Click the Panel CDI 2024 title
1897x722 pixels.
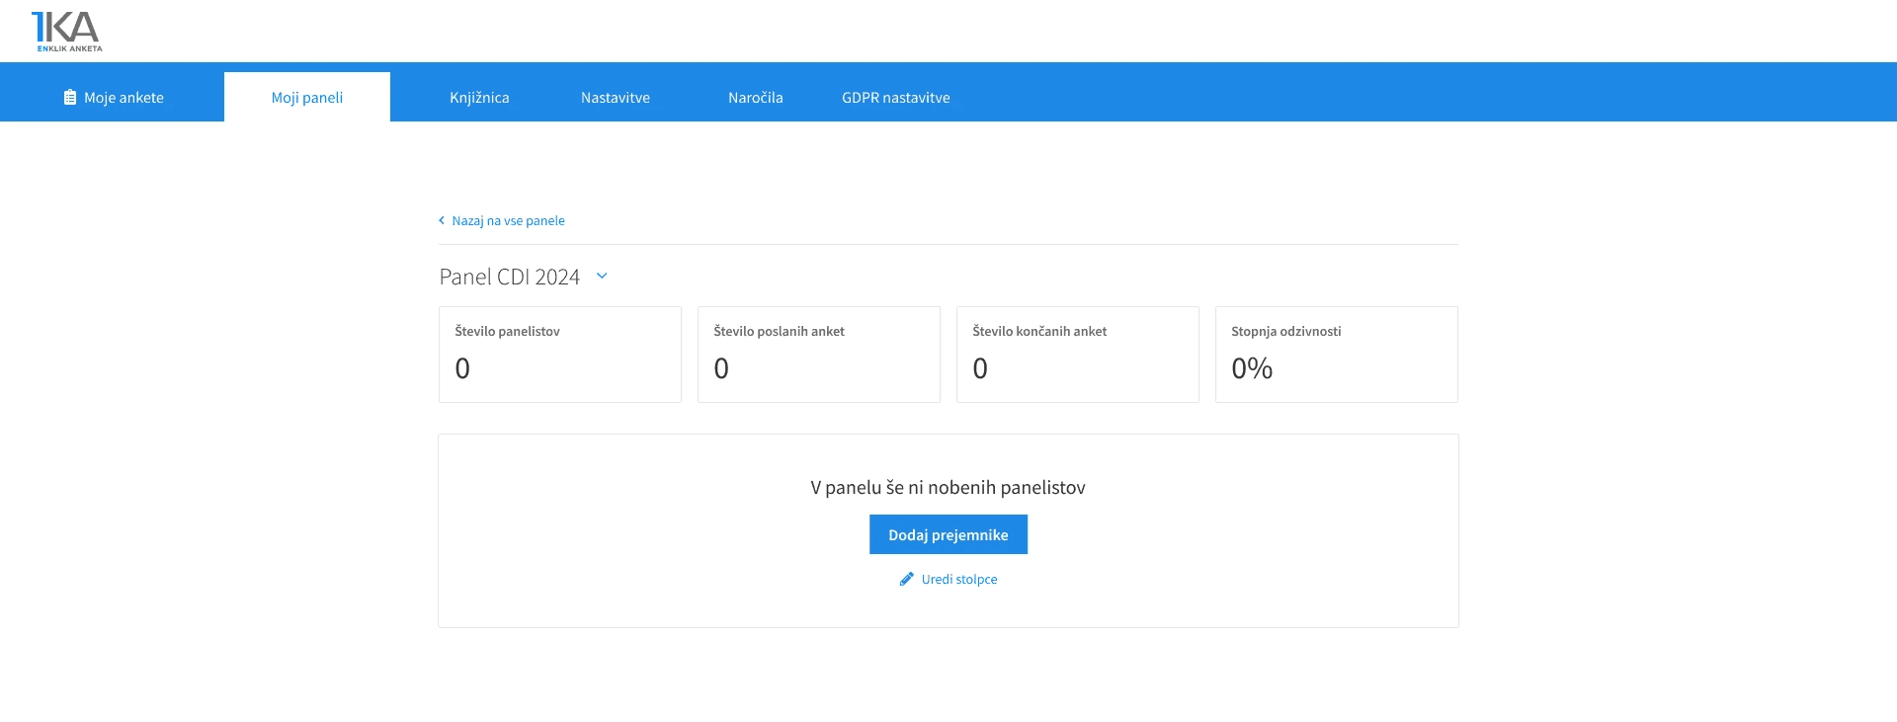click(x=510, y=277)
